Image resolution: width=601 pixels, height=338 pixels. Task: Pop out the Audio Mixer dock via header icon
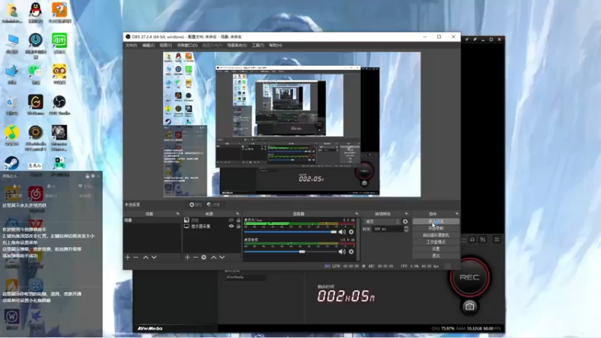pos(357,213)
